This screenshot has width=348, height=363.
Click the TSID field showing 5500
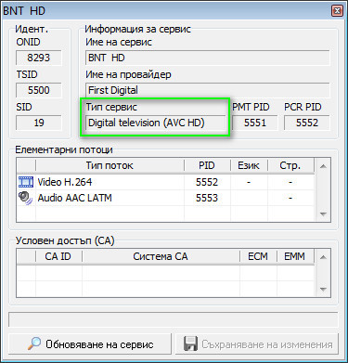coord(39,90)
